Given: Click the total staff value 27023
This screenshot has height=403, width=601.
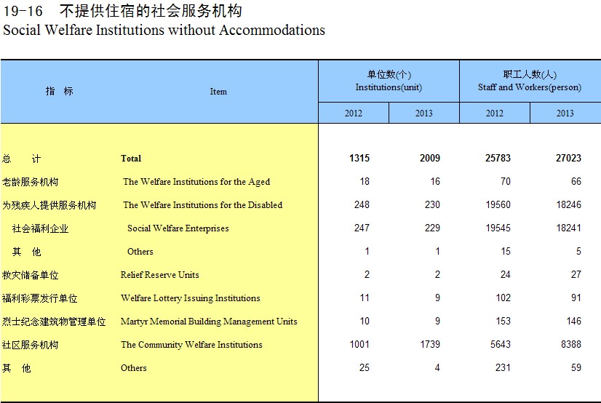Looking at the screenshot, I should (568, 159).
